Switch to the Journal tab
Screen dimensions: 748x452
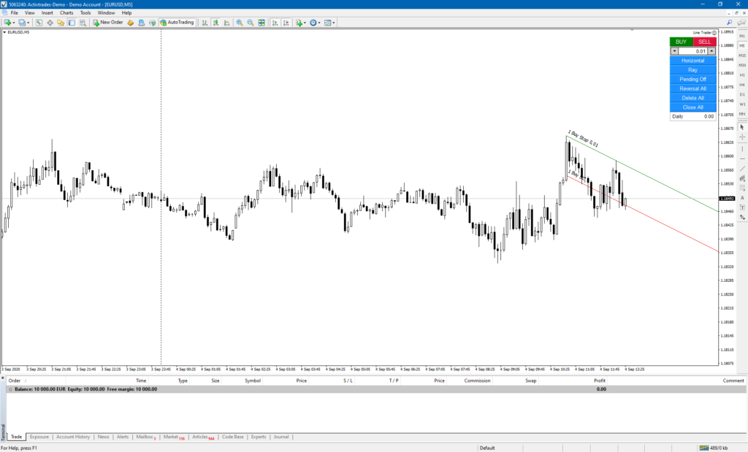click(280, 437)
